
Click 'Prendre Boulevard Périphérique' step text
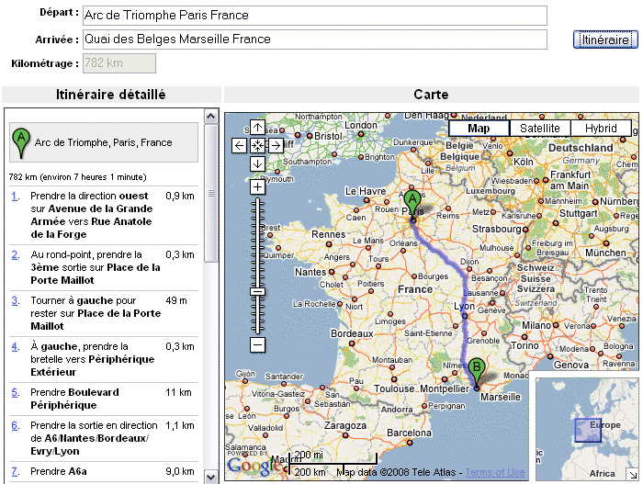[74, 399]
